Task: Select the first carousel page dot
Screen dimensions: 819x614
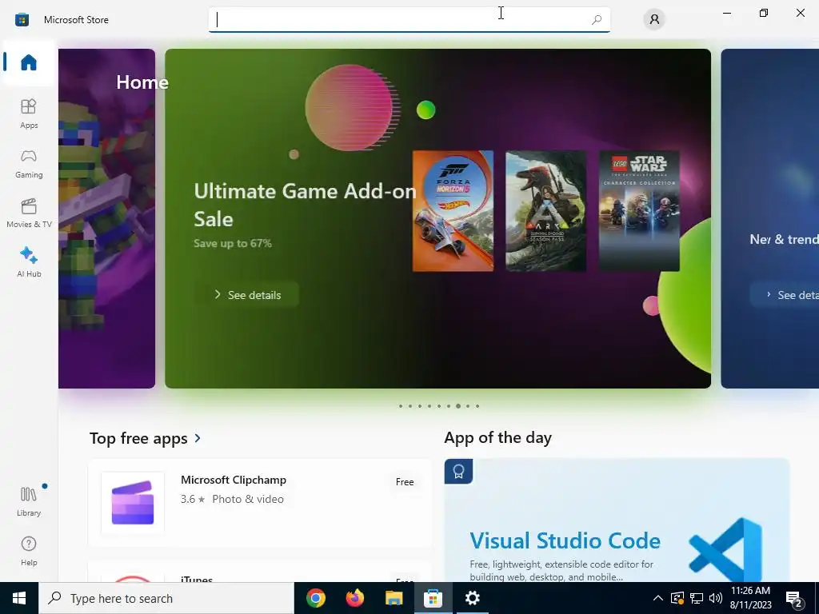Action: (x=401, y=405)
